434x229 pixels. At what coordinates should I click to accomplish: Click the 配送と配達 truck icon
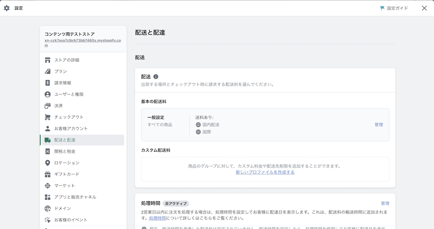(x=47, y=140)
